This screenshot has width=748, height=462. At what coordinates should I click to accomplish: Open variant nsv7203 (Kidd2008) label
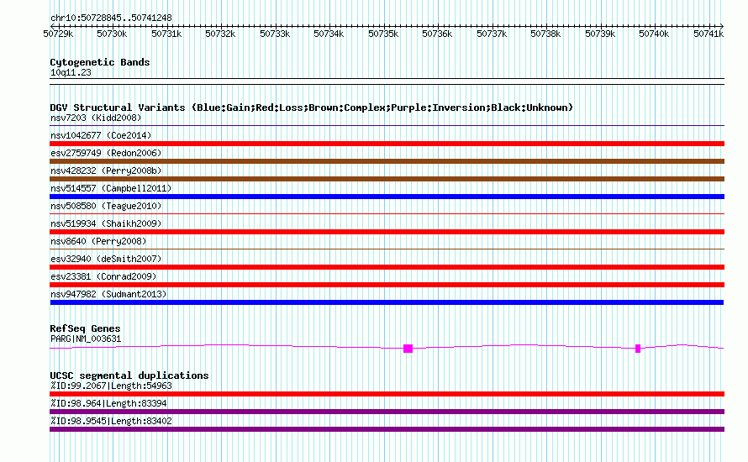[96, 118]
